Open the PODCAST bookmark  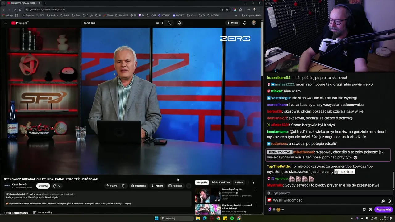pyautogui.click(x=179, y=15)
